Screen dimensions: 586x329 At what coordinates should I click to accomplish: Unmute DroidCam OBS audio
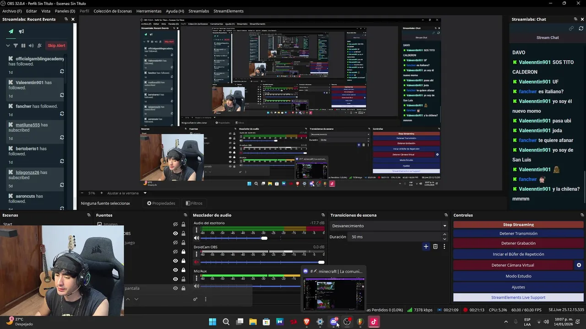click(196, 262)
